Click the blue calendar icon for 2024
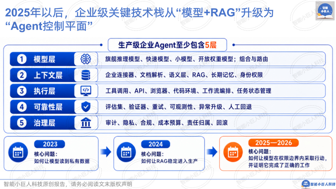 126,152
